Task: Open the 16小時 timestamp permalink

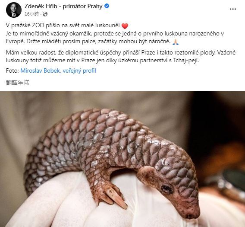Action: (x=31, y=14)
